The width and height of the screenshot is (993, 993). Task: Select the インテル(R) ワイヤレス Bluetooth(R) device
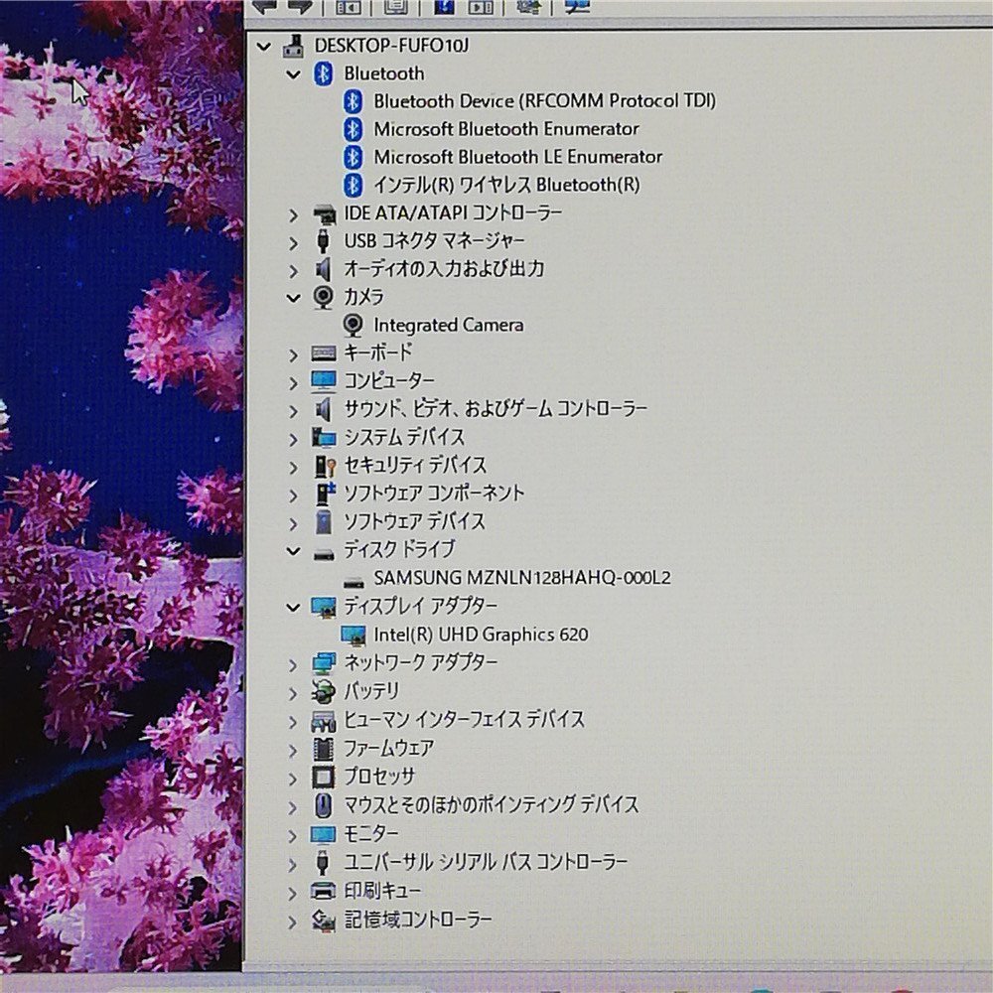click(505, 185)
